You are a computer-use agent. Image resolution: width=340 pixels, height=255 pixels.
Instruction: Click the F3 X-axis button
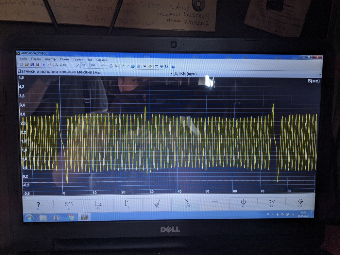[98, 205]
